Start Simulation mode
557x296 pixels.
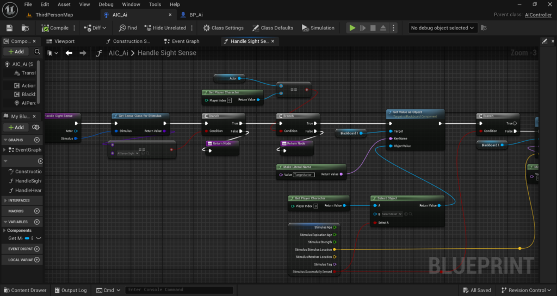[318, 28]
